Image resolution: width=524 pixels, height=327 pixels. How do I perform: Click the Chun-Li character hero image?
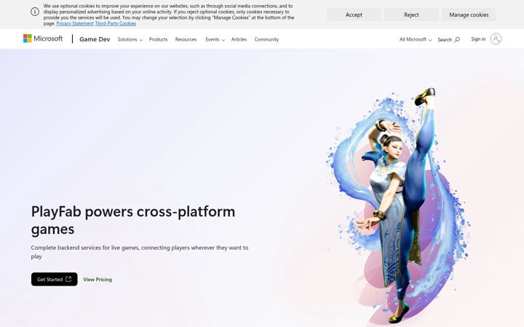click(x=400, y=206)
